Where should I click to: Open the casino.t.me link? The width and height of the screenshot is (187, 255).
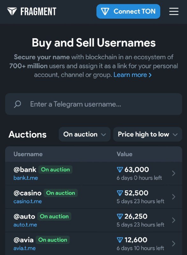pos(28,201)
